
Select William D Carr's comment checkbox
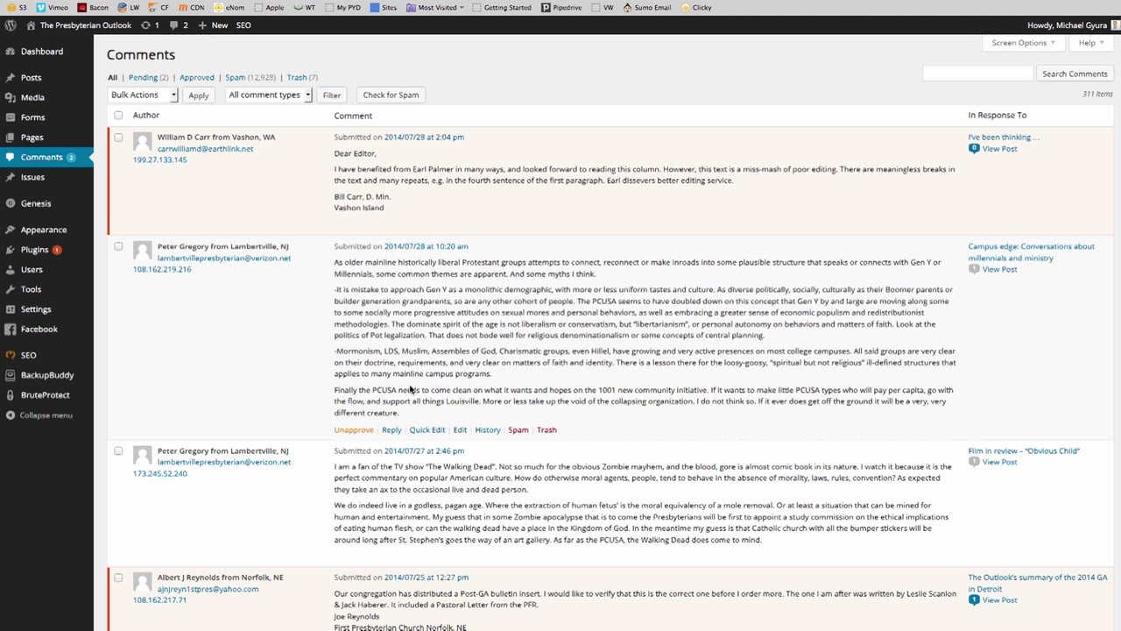[118, 138]
